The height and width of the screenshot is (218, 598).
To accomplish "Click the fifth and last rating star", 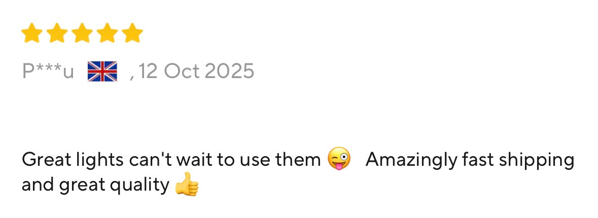I will point(132,33).
